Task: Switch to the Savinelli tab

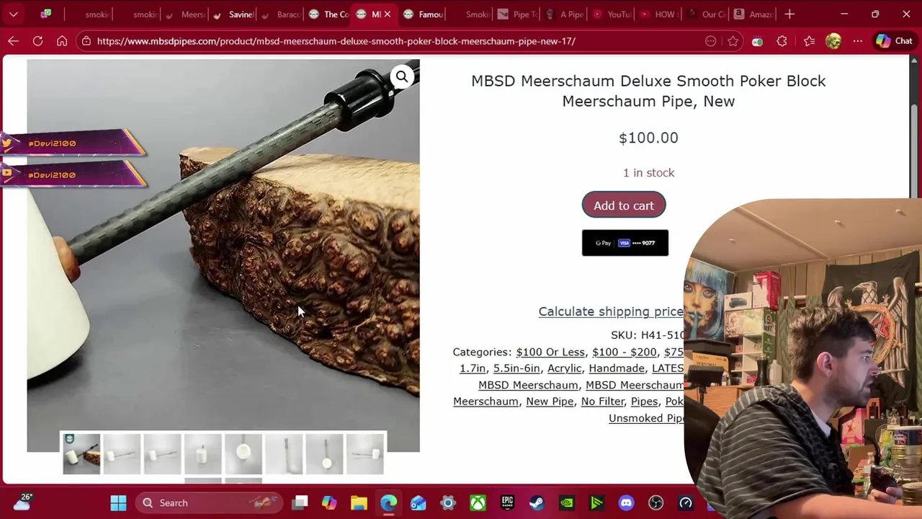Action: [x=233, y=14]
